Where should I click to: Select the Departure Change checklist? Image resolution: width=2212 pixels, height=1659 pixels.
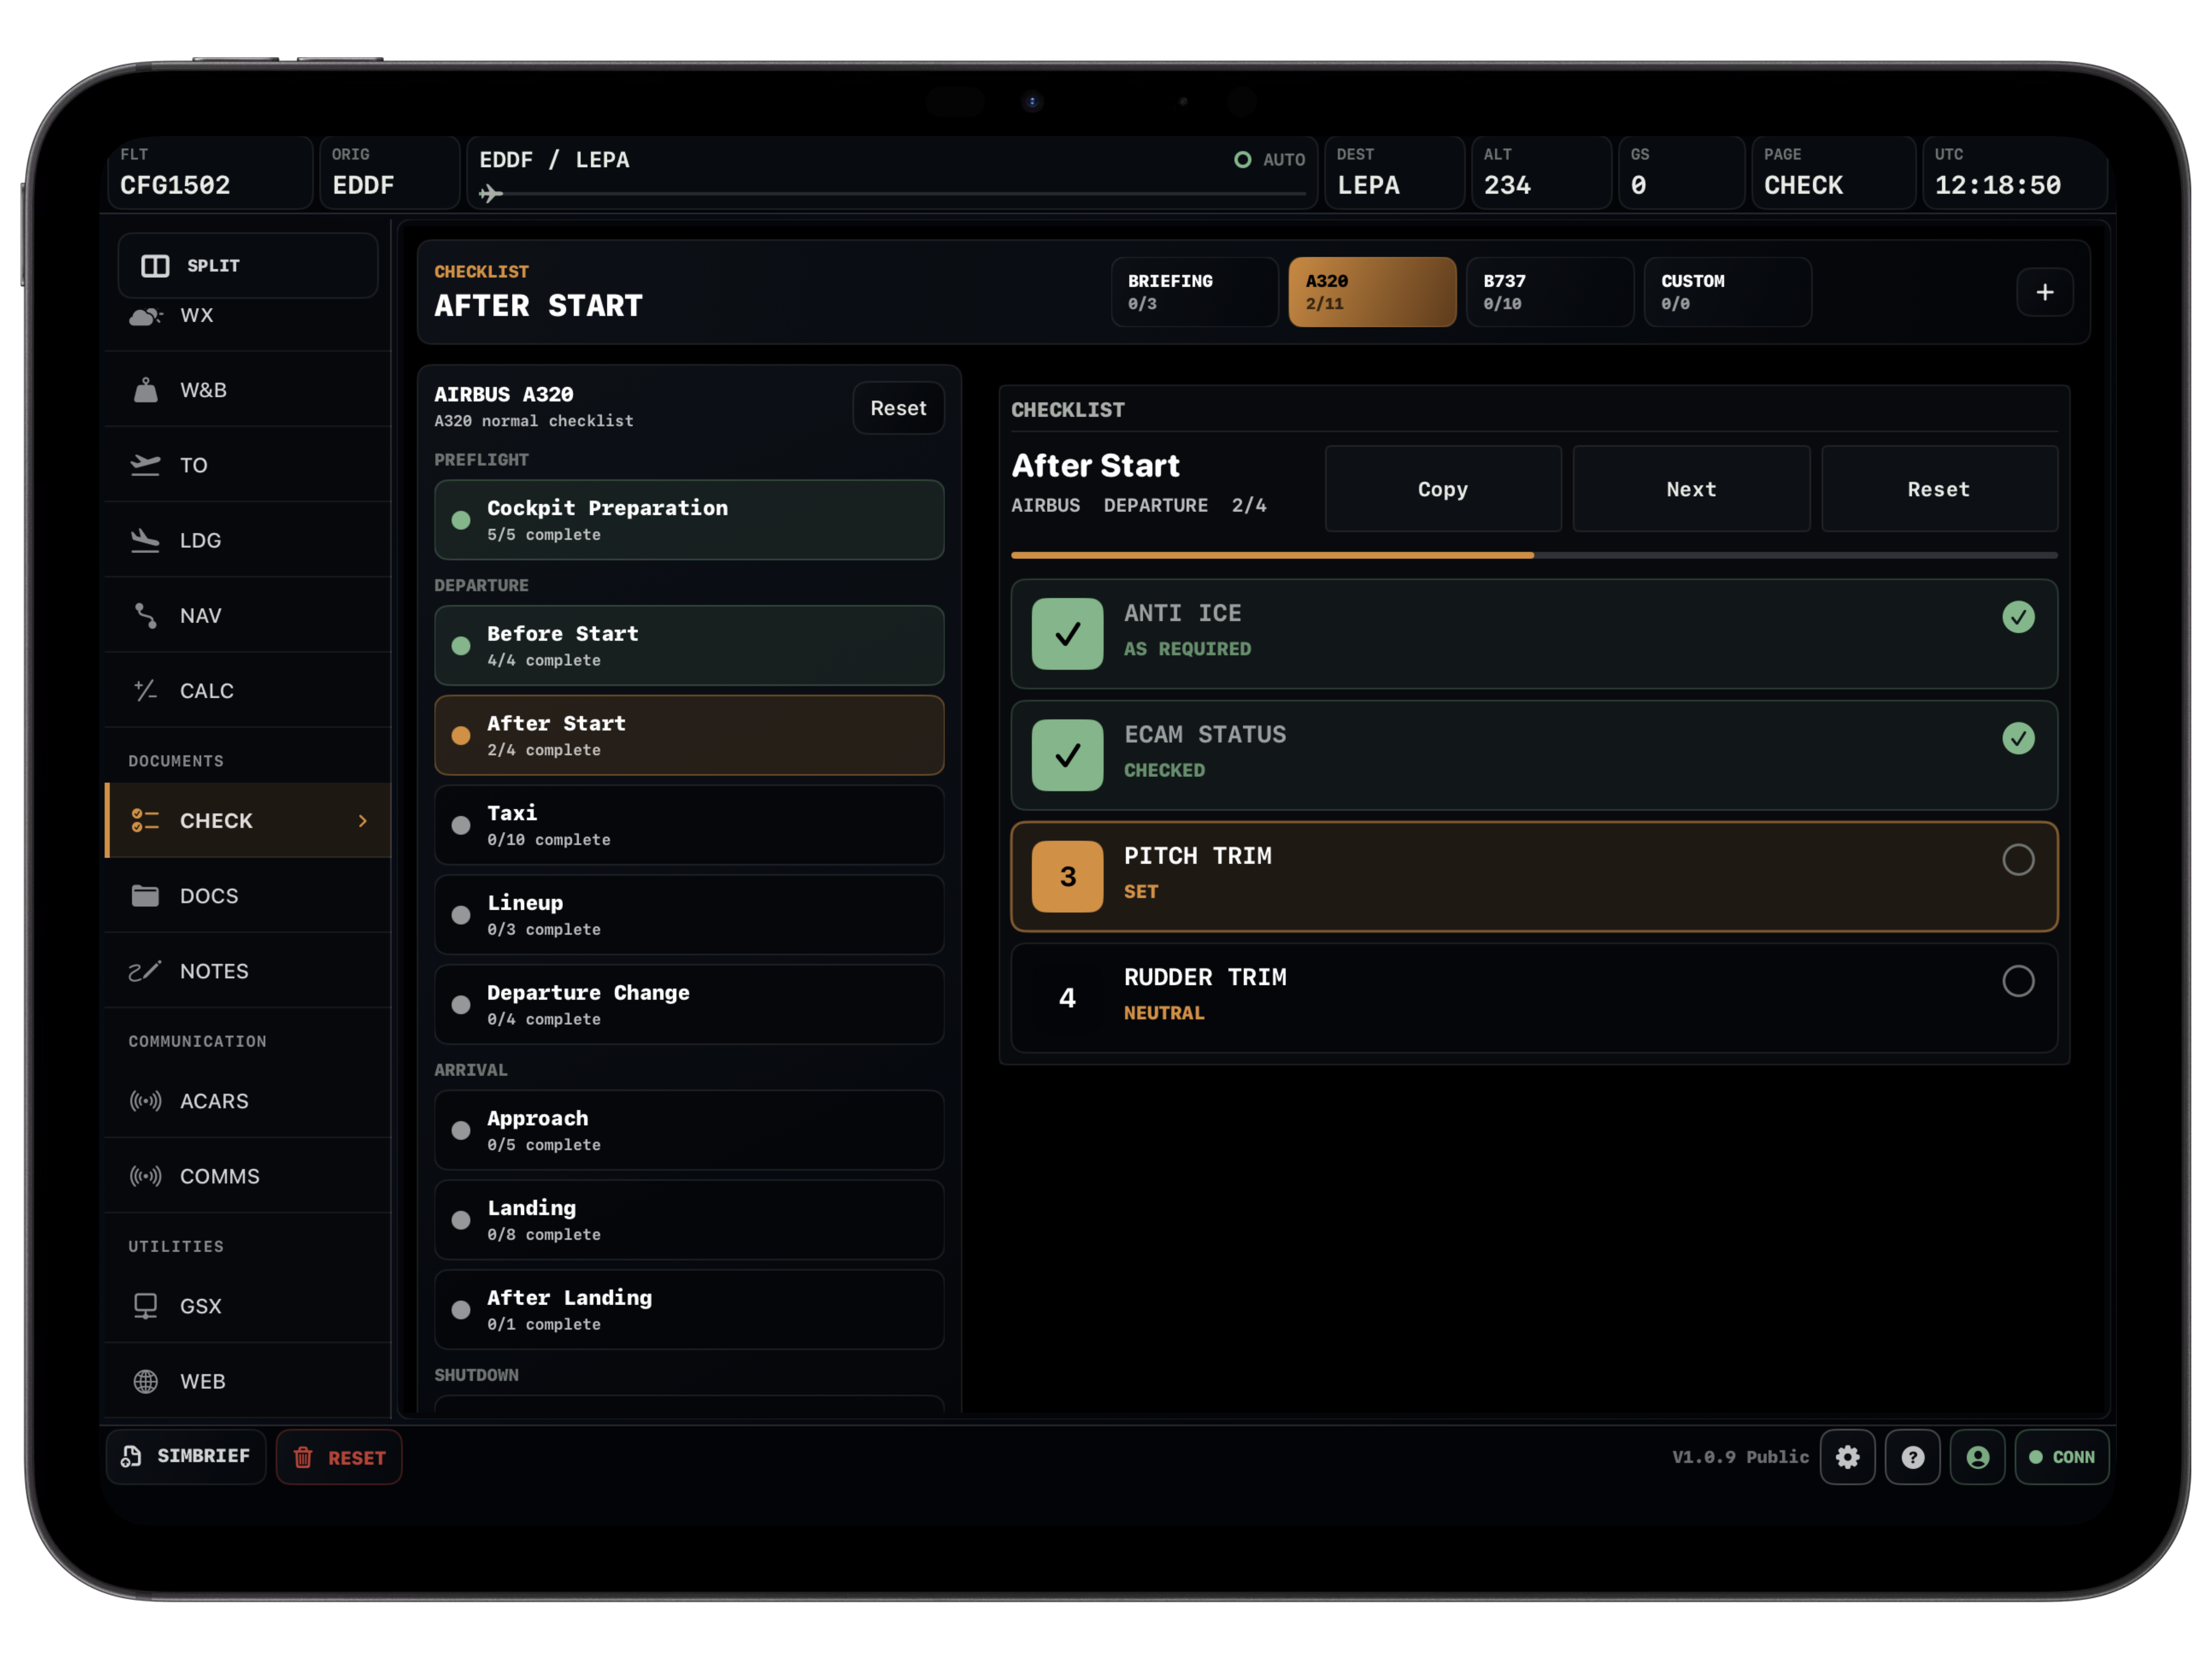[689, 1005]
